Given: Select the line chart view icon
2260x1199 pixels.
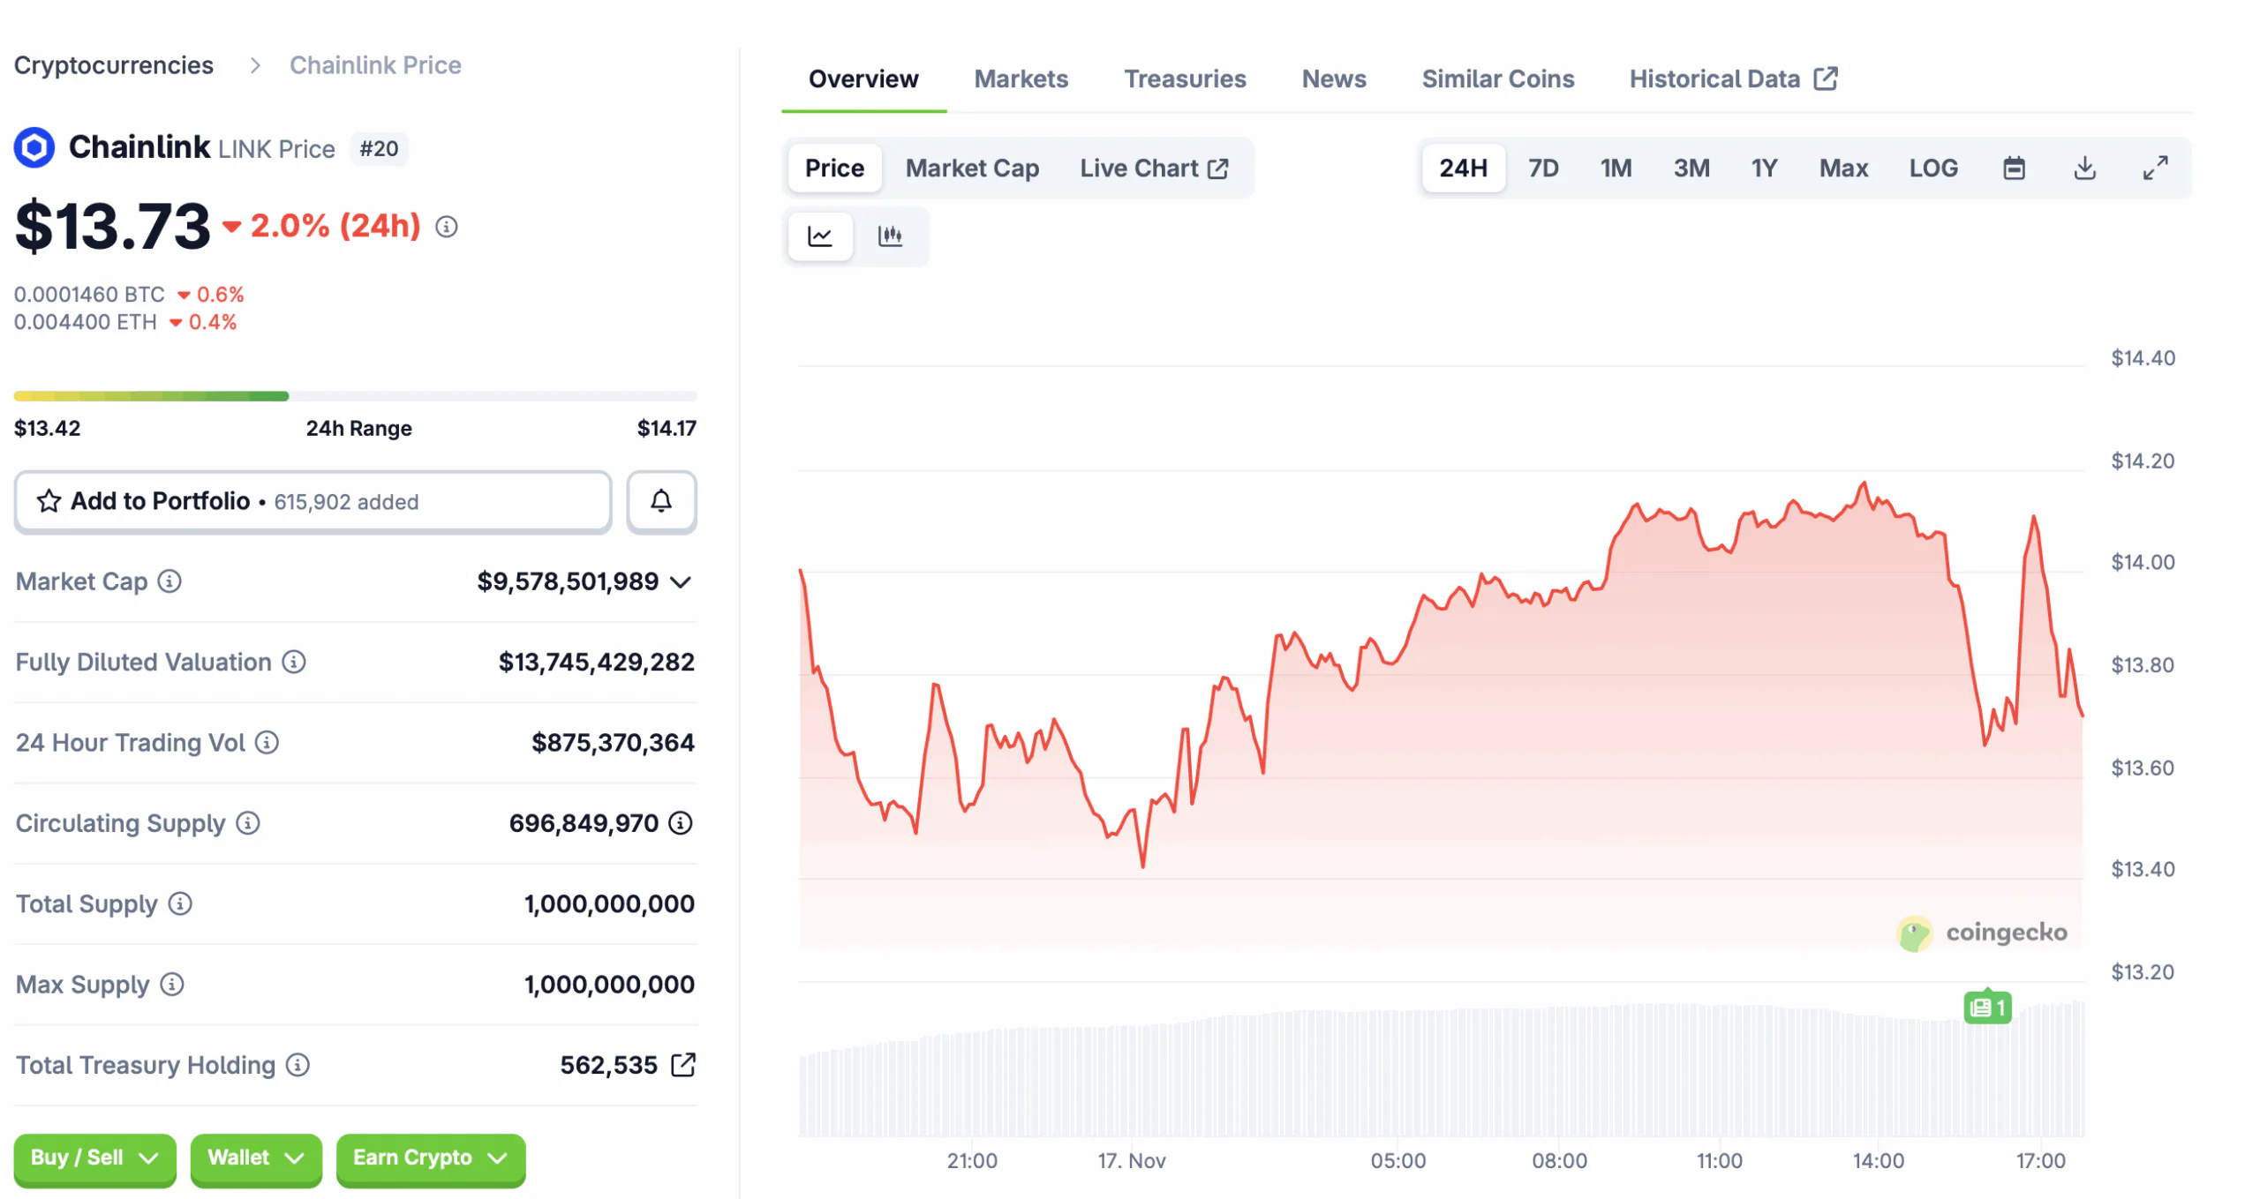Looking at the screenshot, I should coord(819,236).
